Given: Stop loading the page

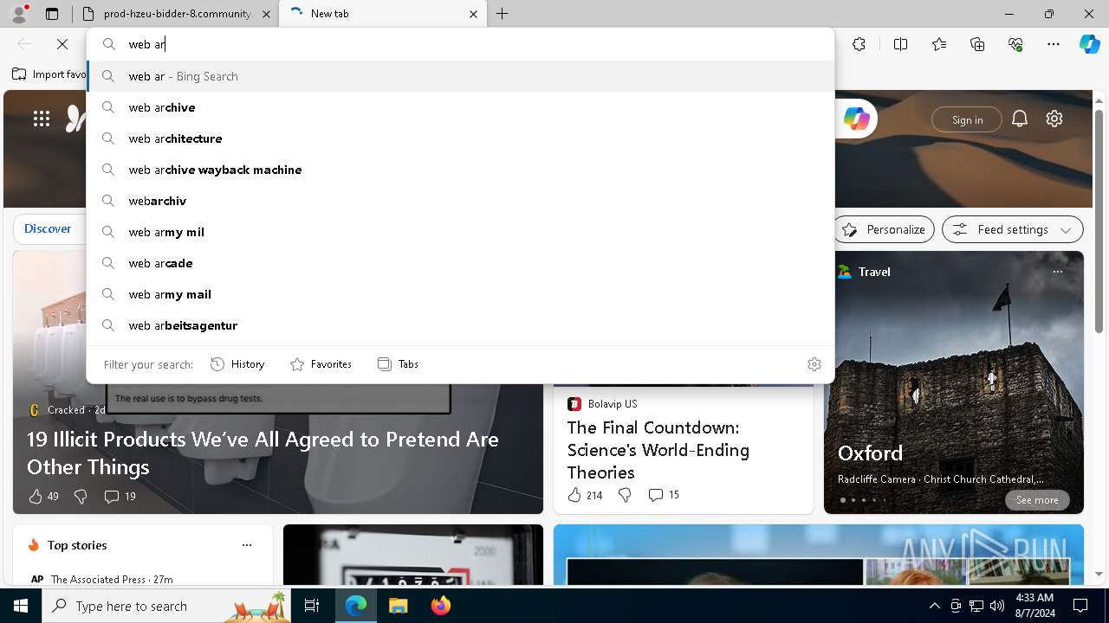Looking at the screenshot, I should [62, 44].
